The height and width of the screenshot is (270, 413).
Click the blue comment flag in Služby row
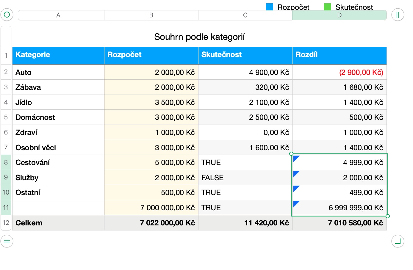296,173
